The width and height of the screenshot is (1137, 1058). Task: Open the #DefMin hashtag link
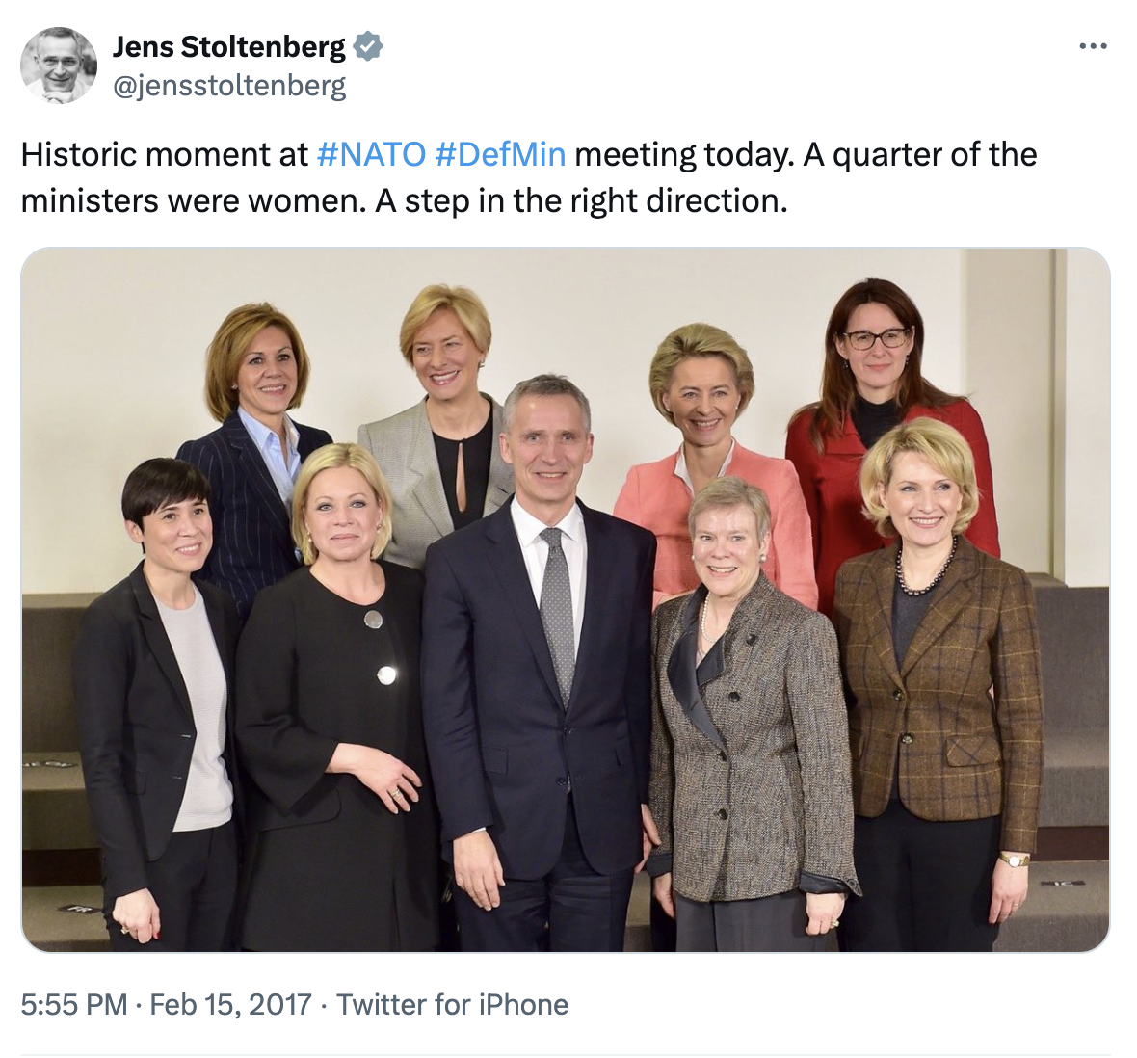(x=500, y=154)
